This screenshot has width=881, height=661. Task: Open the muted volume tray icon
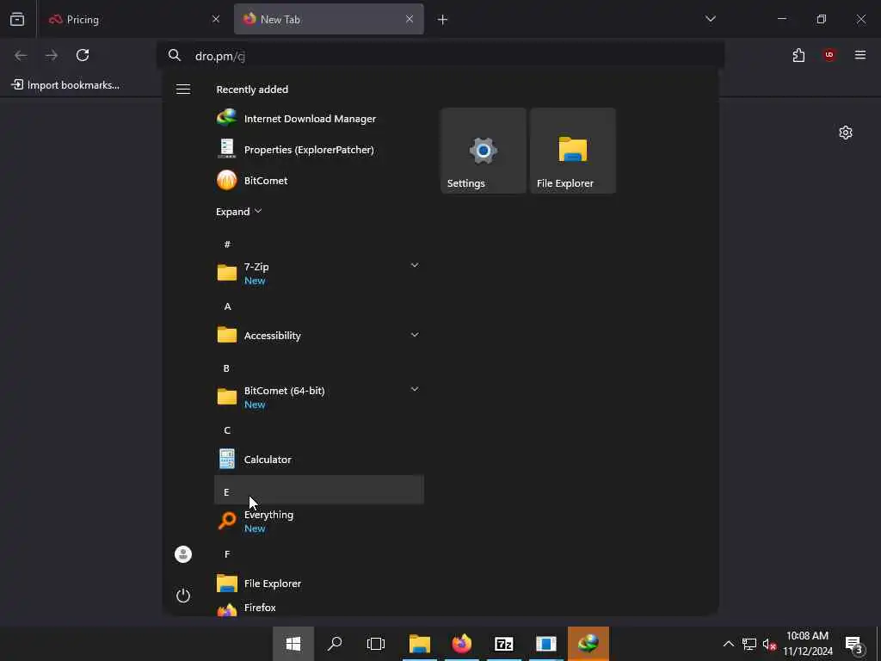(x=769, y=644)
